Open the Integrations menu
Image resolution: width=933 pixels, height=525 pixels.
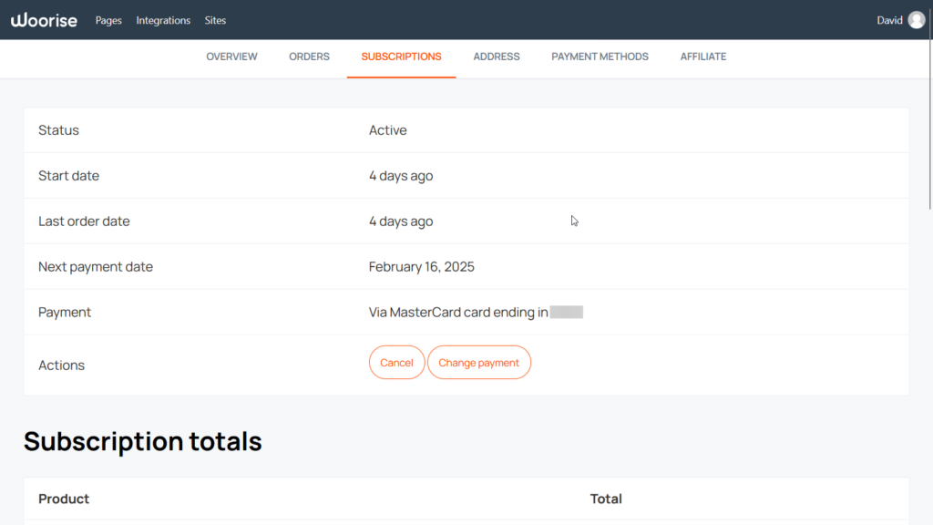[x=162, y=20]
